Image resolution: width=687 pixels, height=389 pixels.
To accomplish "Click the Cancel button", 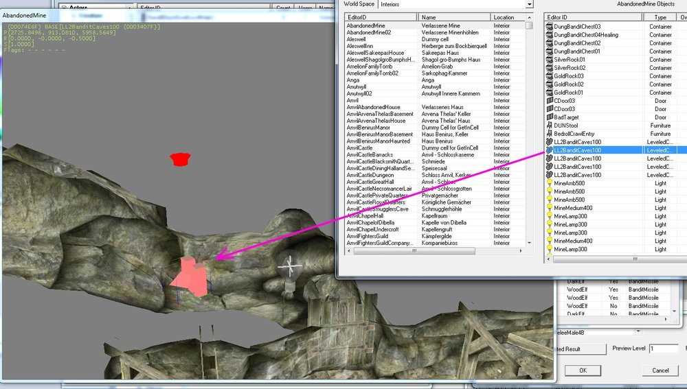I will click(660, 370).
